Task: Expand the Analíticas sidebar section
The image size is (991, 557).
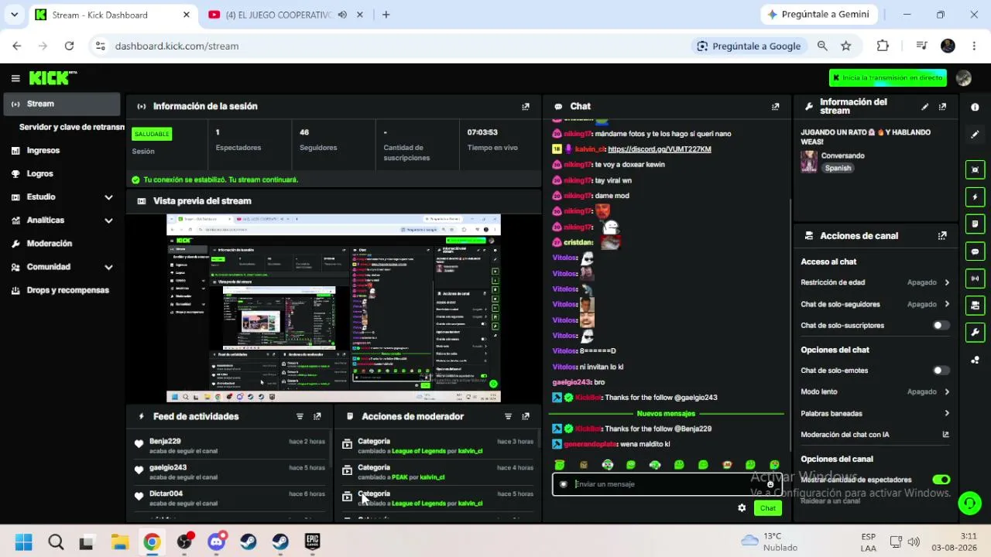Action: 108,220
